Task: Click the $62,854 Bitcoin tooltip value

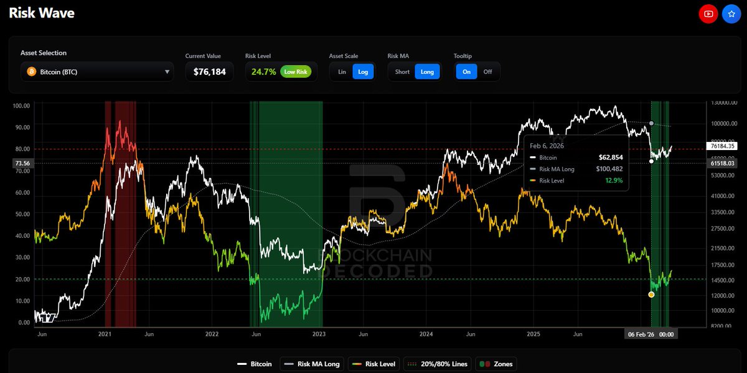Action: click(x=610, y=158)
